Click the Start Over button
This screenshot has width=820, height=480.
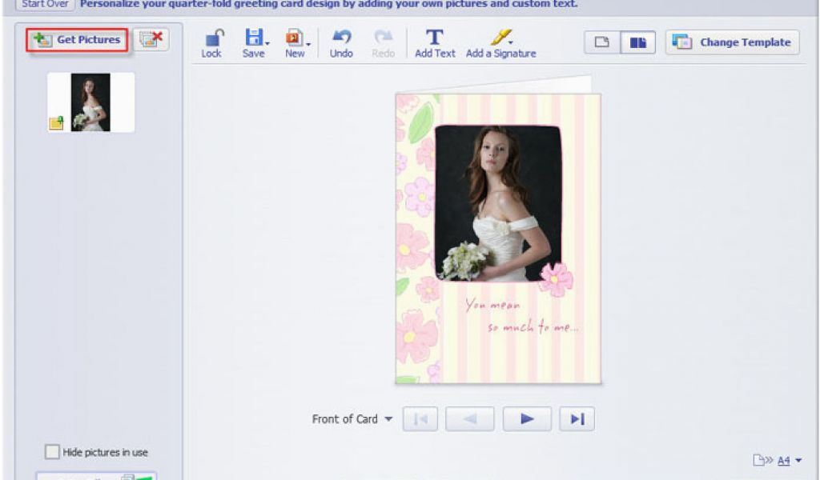(45, 4)
